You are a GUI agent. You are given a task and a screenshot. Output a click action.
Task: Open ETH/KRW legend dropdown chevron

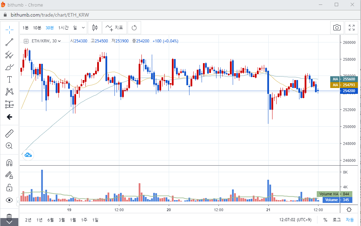59,41
